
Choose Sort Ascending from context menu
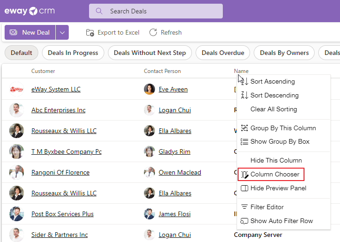pyautogui.click(x=284, y=81)
